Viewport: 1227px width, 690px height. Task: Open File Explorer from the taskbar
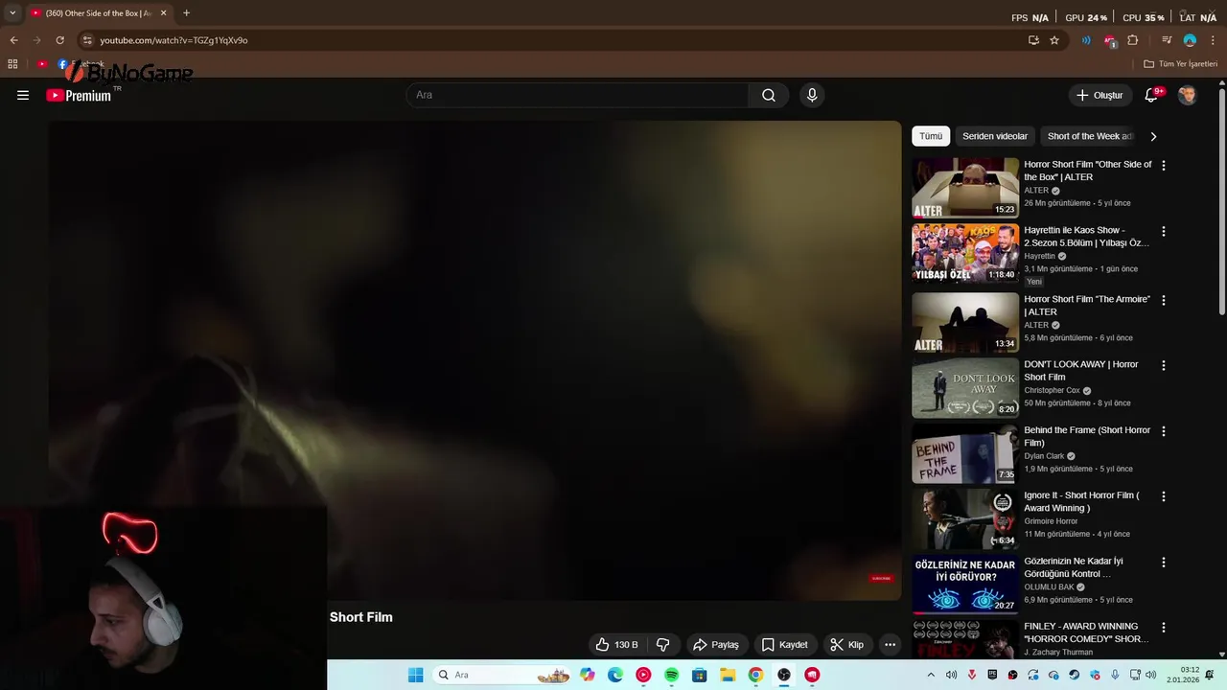pyautogui.click(x=728, y=675)
